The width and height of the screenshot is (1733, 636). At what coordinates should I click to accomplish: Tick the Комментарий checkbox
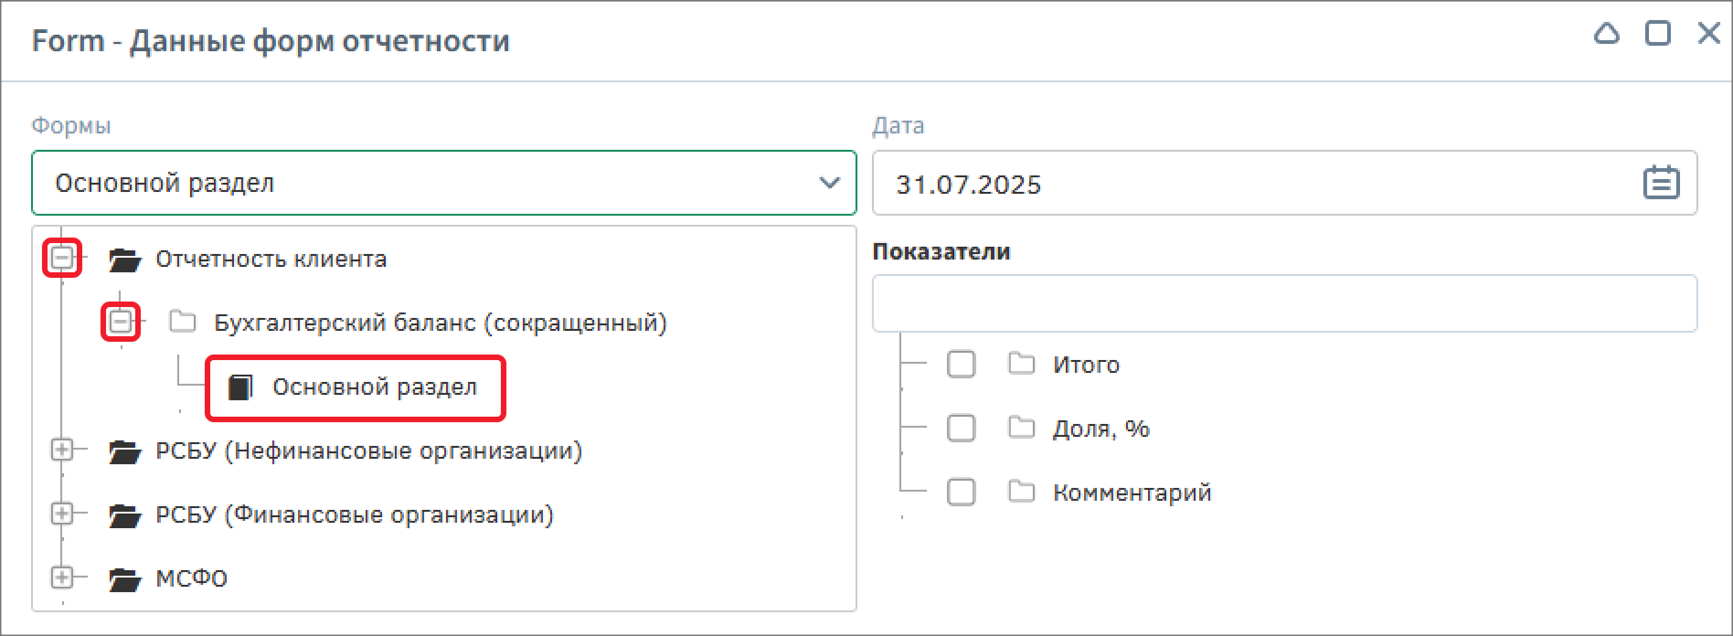(x=961, y=493)
